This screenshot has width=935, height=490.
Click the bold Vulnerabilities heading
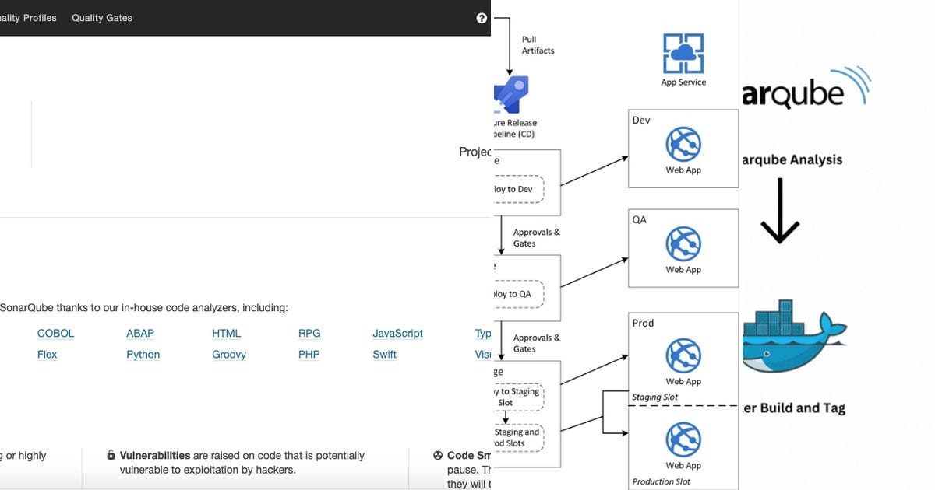click(155, 456)
